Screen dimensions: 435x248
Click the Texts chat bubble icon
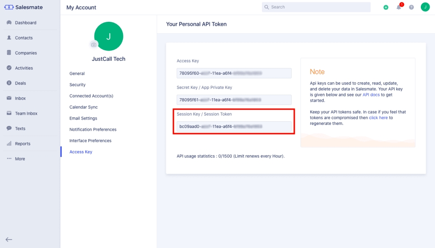[9, 128]
